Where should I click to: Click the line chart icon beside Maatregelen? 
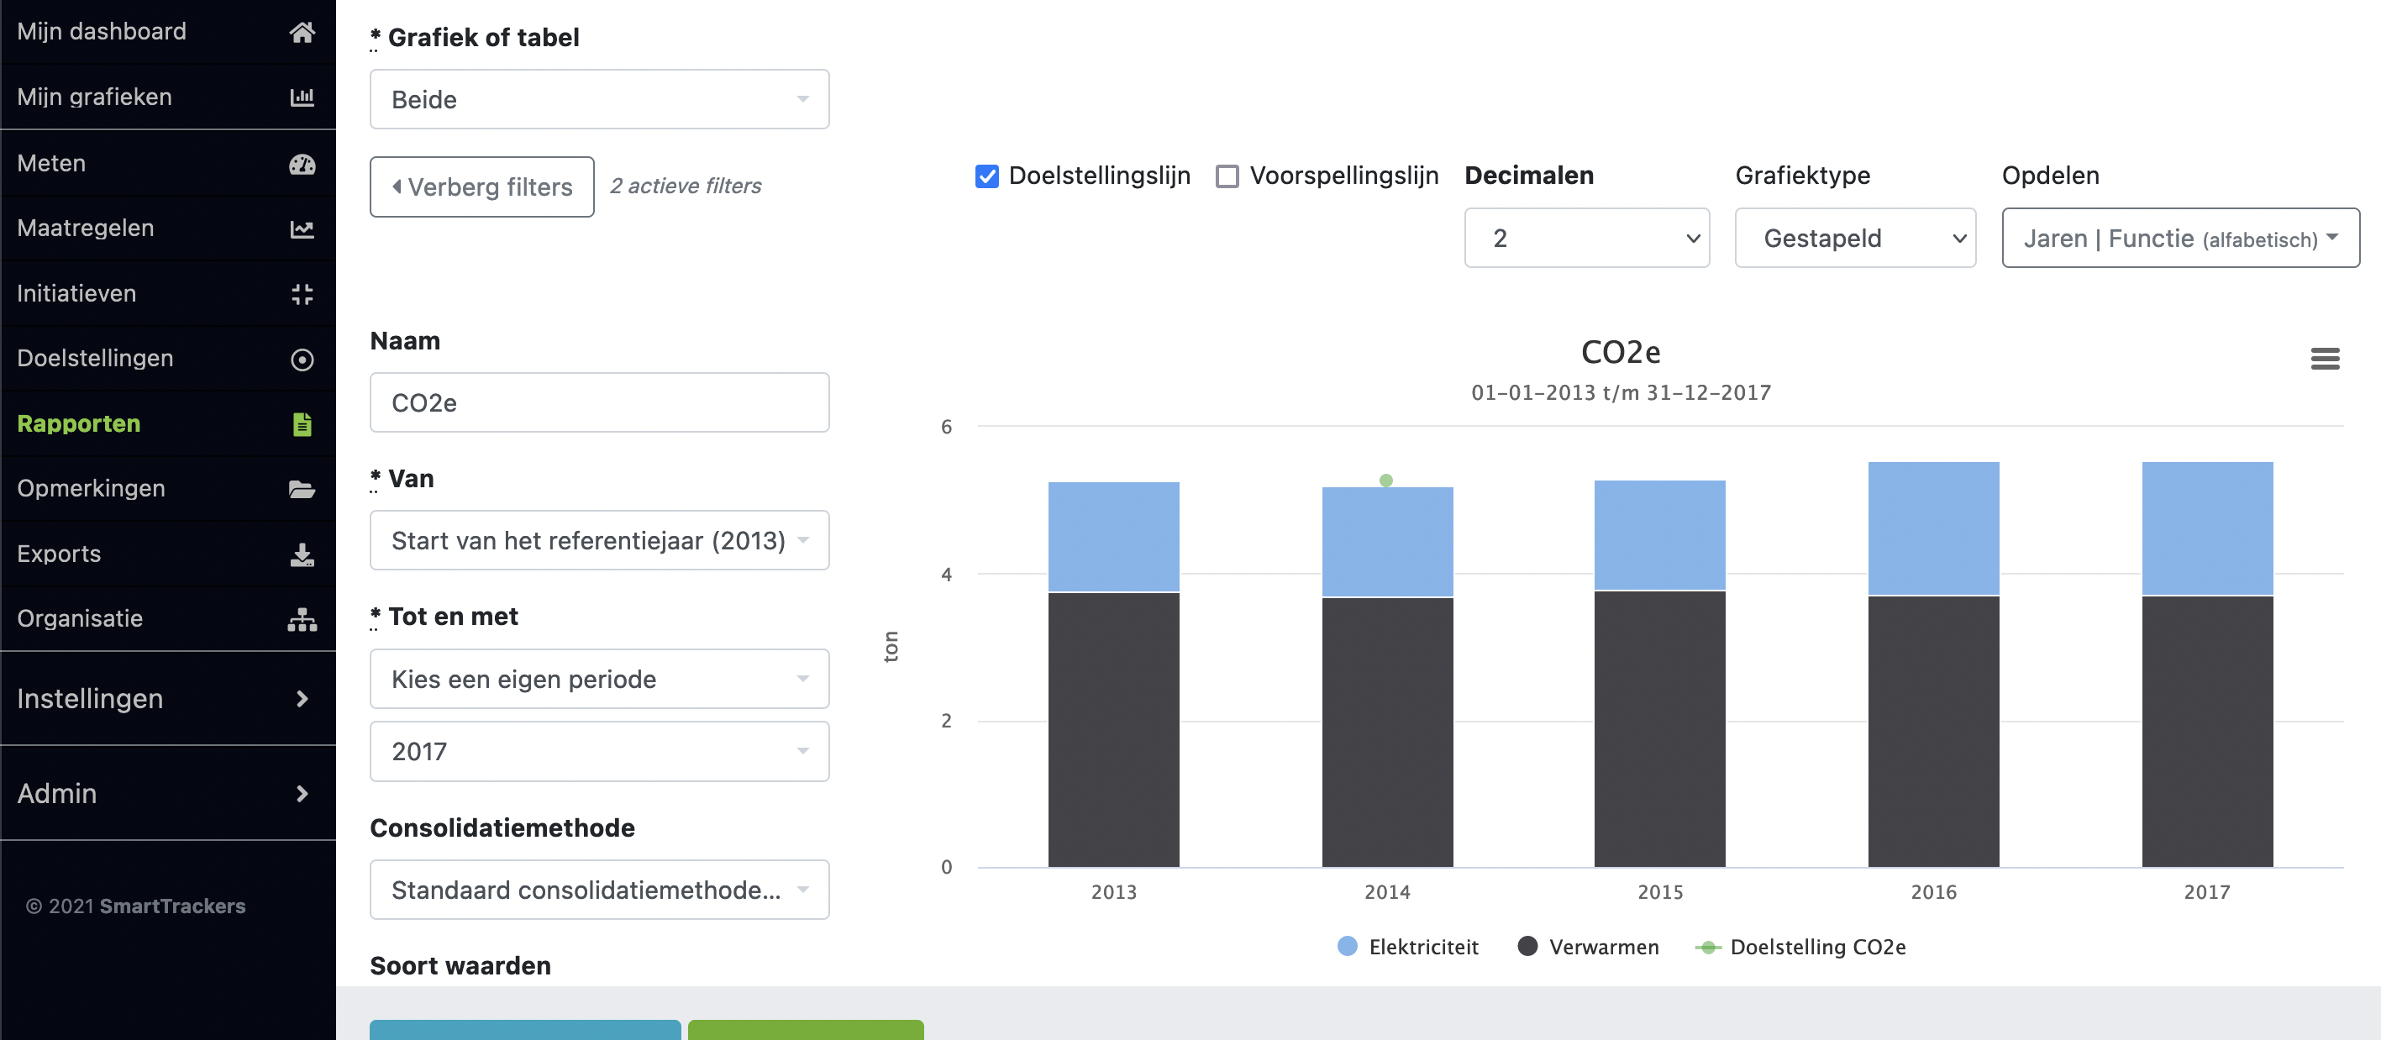pyautogui.click(x=302, y=228)
